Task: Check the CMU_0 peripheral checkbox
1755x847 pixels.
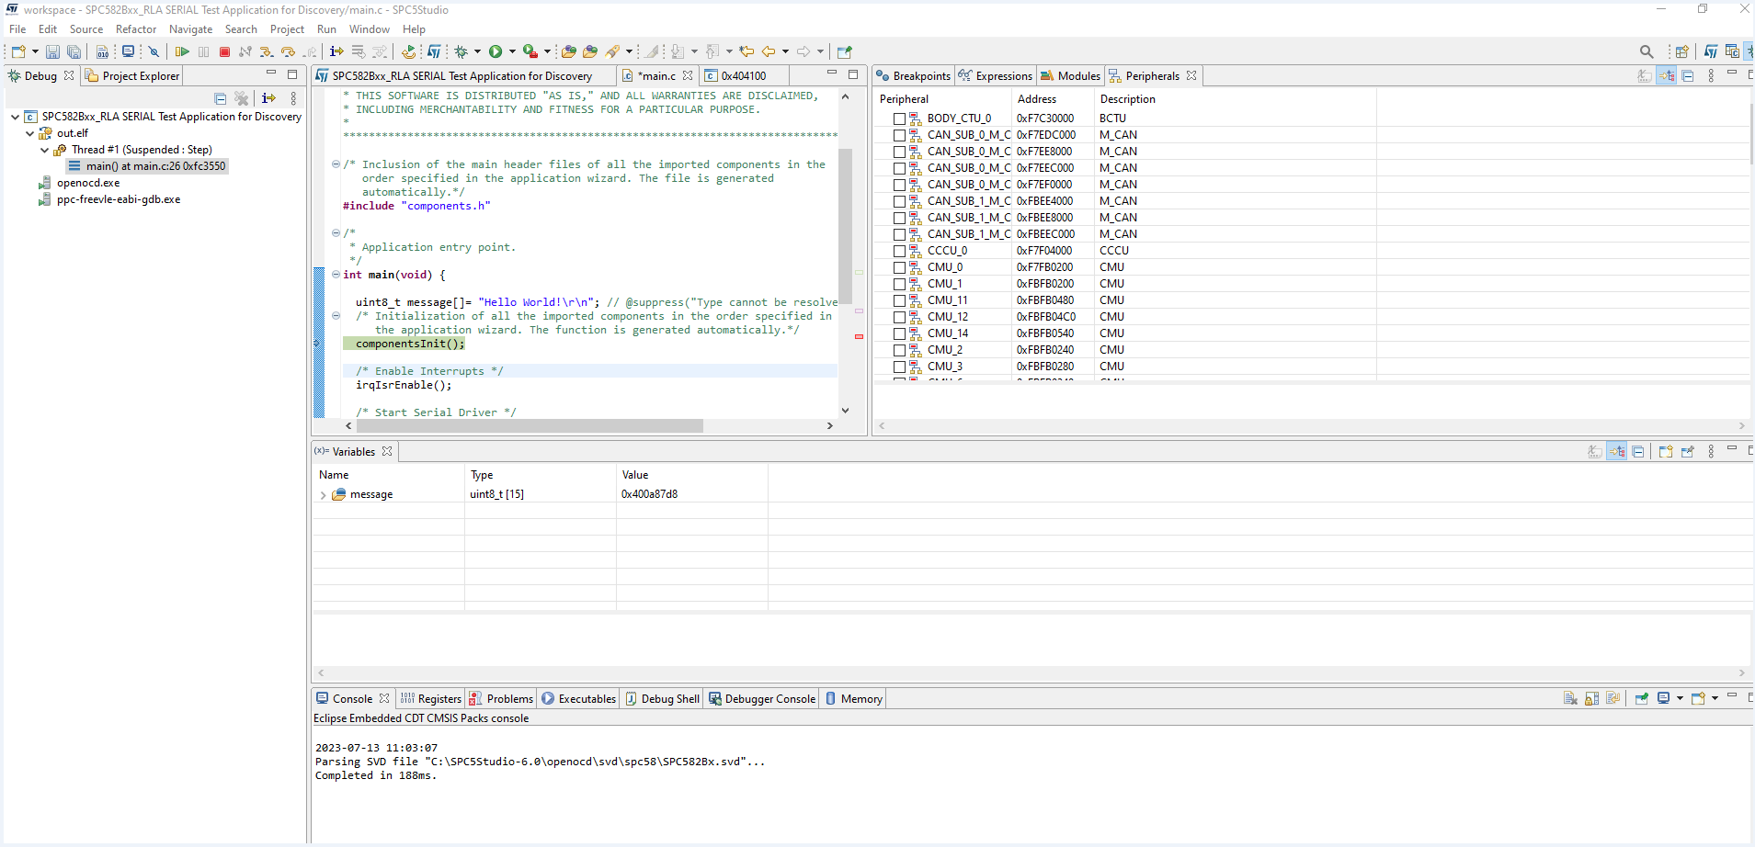Action: pyautogui.click(x=899, y=266)
